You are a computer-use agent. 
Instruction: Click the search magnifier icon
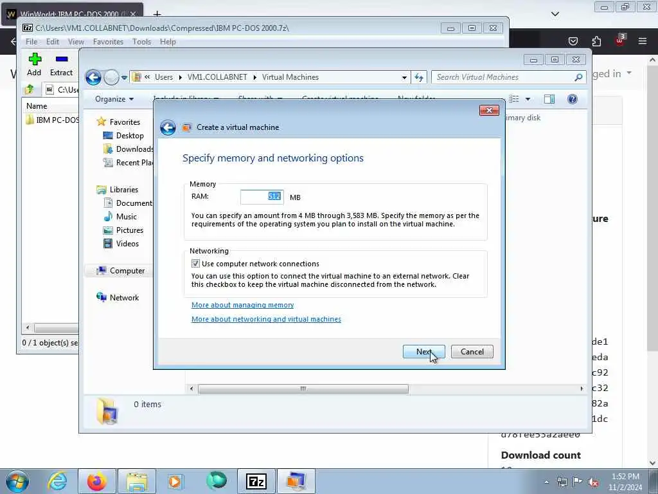[x=578, y=77]
